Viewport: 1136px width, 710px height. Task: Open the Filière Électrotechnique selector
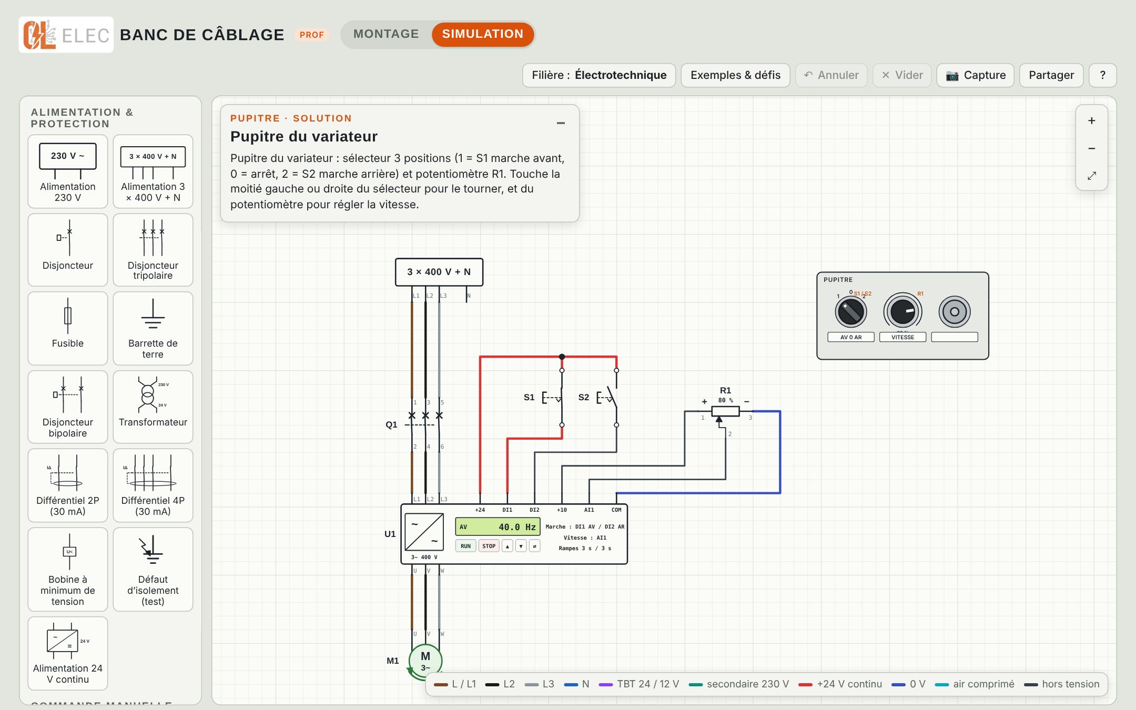599,75
